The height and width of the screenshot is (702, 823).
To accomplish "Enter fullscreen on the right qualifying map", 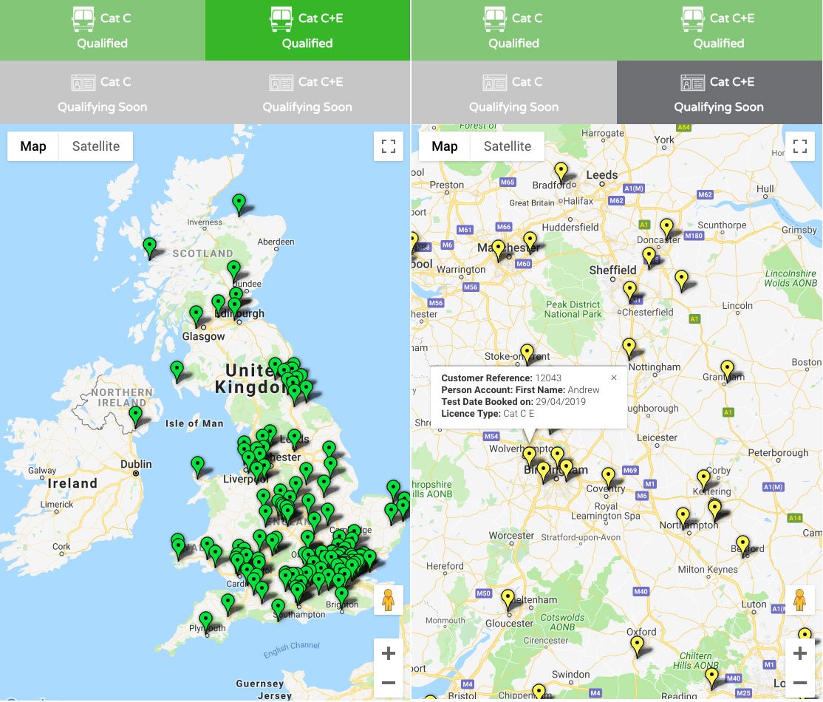I will 799,146.
